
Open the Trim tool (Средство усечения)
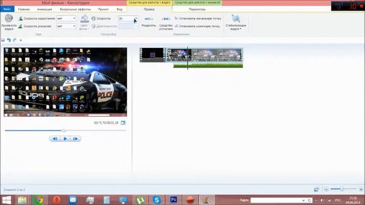click(x=166, y=23)
